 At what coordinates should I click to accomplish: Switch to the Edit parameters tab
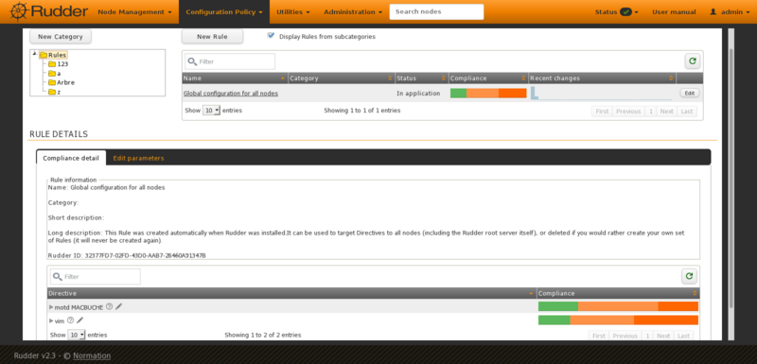coord(138,158)
